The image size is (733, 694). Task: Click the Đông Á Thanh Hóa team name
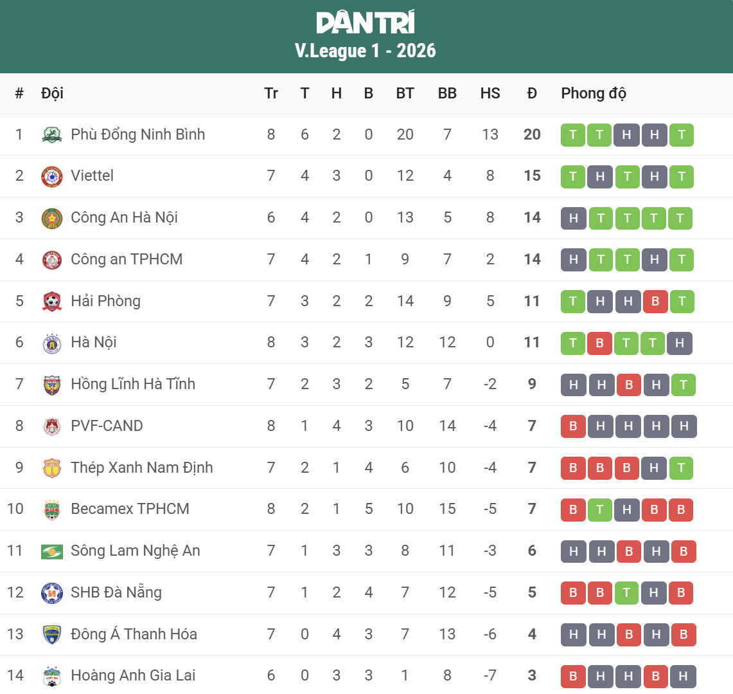pyautogui.click(x=134, y=634)
